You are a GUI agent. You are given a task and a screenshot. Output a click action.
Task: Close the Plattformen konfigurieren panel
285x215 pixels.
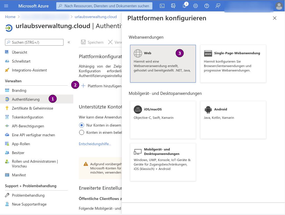[x=275, y=18]
